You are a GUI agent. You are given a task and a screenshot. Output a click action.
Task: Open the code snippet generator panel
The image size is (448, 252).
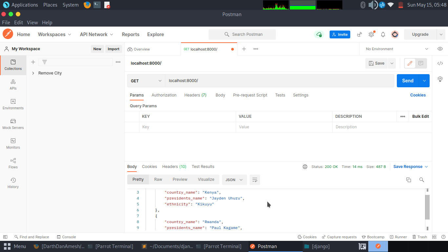click(440, 63)
